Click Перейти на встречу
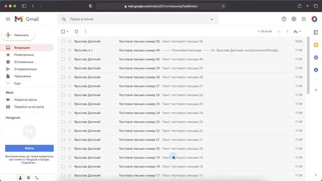Image resolution: width=322 pixels, height=181 pixels. (29, 107)
